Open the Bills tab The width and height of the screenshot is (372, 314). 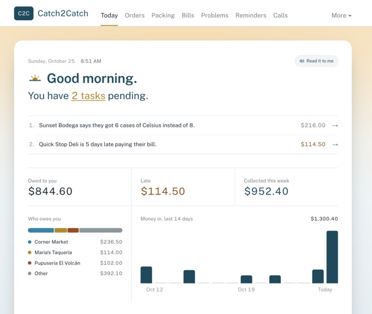[x=188, y=15]
